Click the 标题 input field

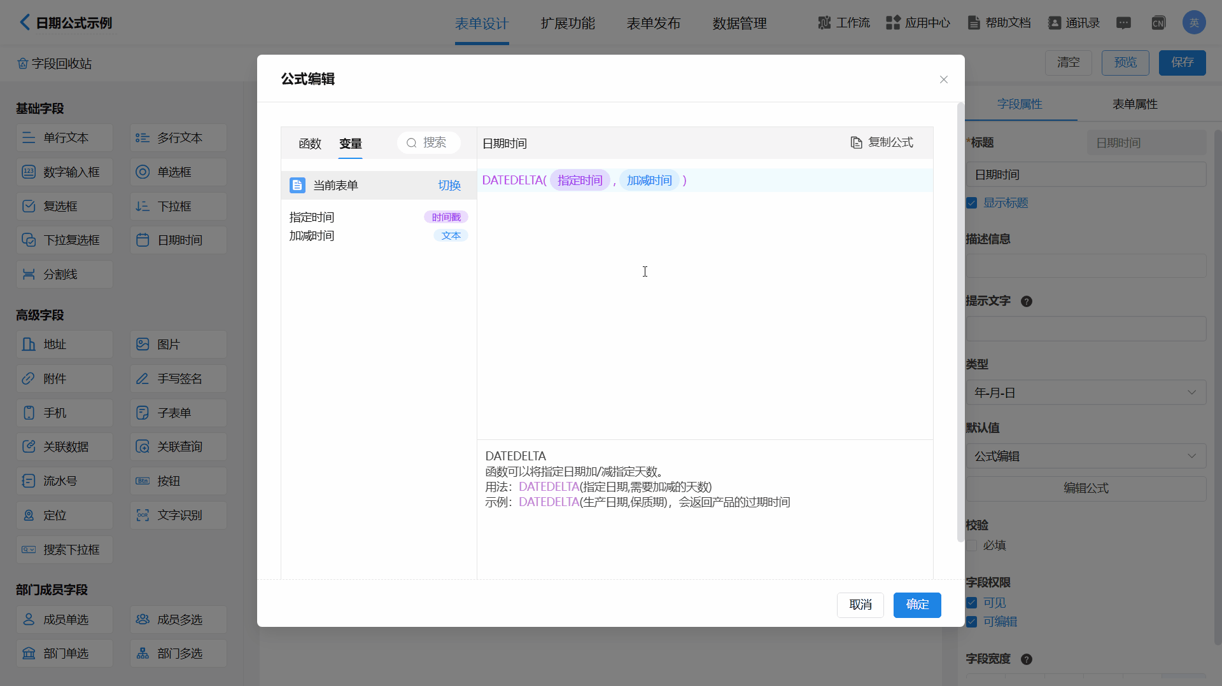coord(1086,175)
